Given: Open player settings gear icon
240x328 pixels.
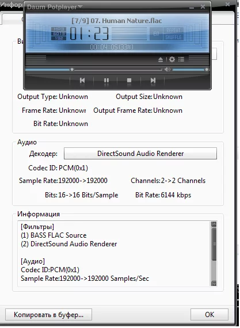Looking at the screenshot, I should [x=172, y=59].
